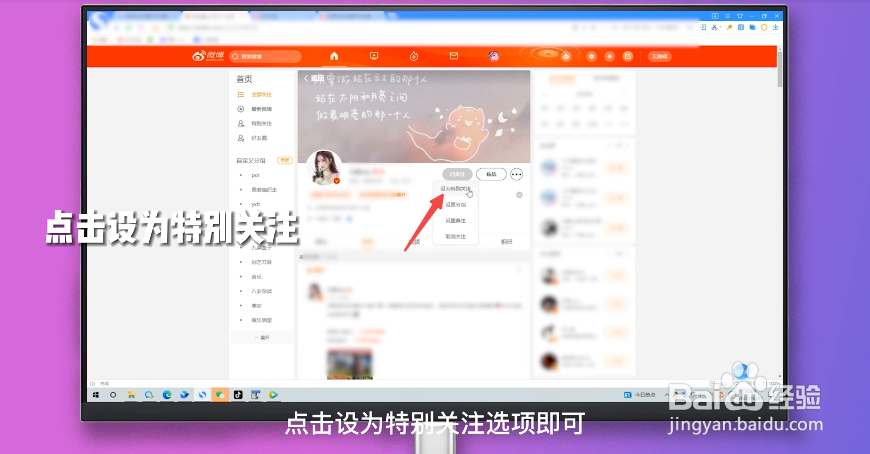Open the tab count icon showing 4
This screenshot has height=454, width=870.
pyautogui.click(x=715, y=16)
